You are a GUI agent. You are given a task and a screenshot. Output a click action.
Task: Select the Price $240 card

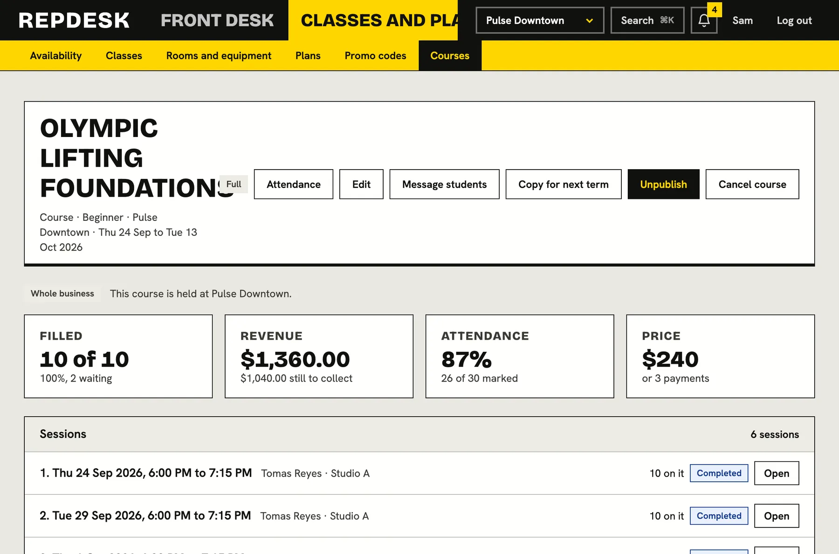click(x=721, y=356)
